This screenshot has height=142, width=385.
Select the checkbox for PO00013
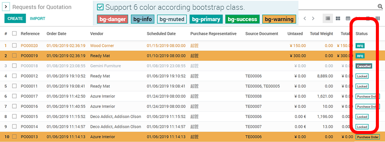point(14,137)
